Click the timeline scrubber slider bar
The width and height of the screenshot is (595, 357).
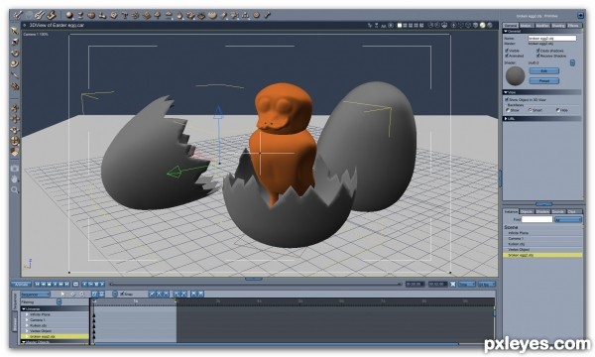coord(255,284)
